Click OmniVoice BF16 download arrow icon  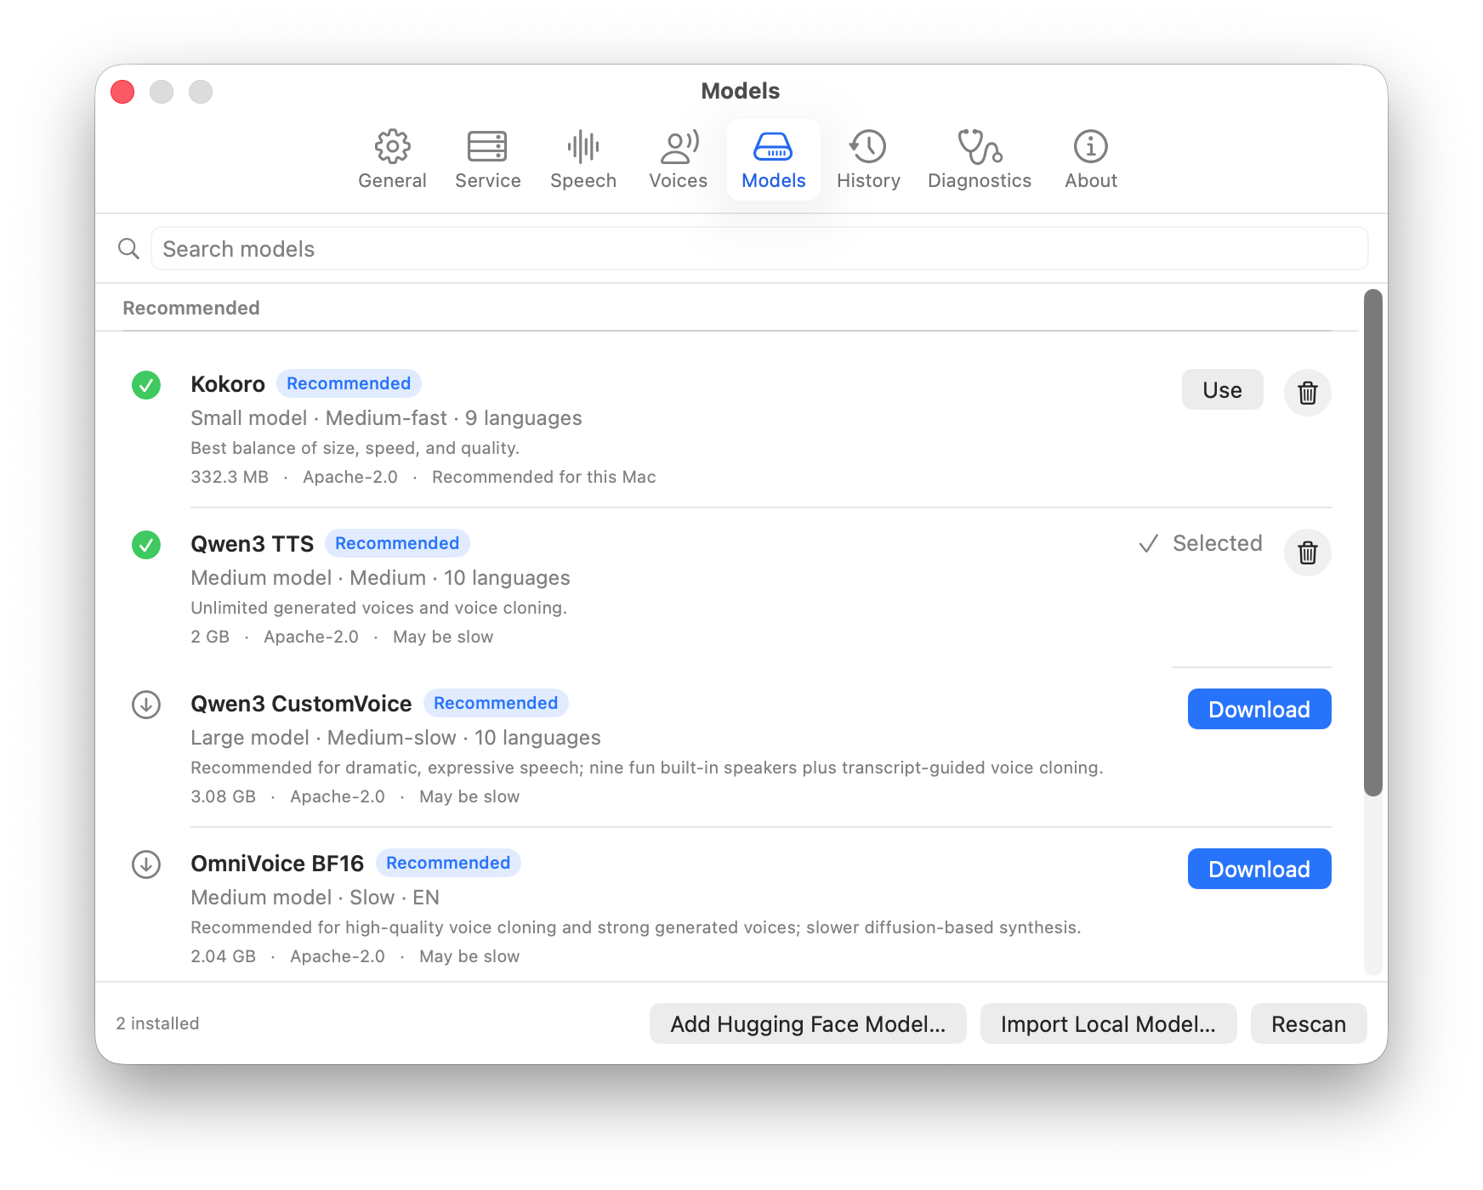coord(146,864)
